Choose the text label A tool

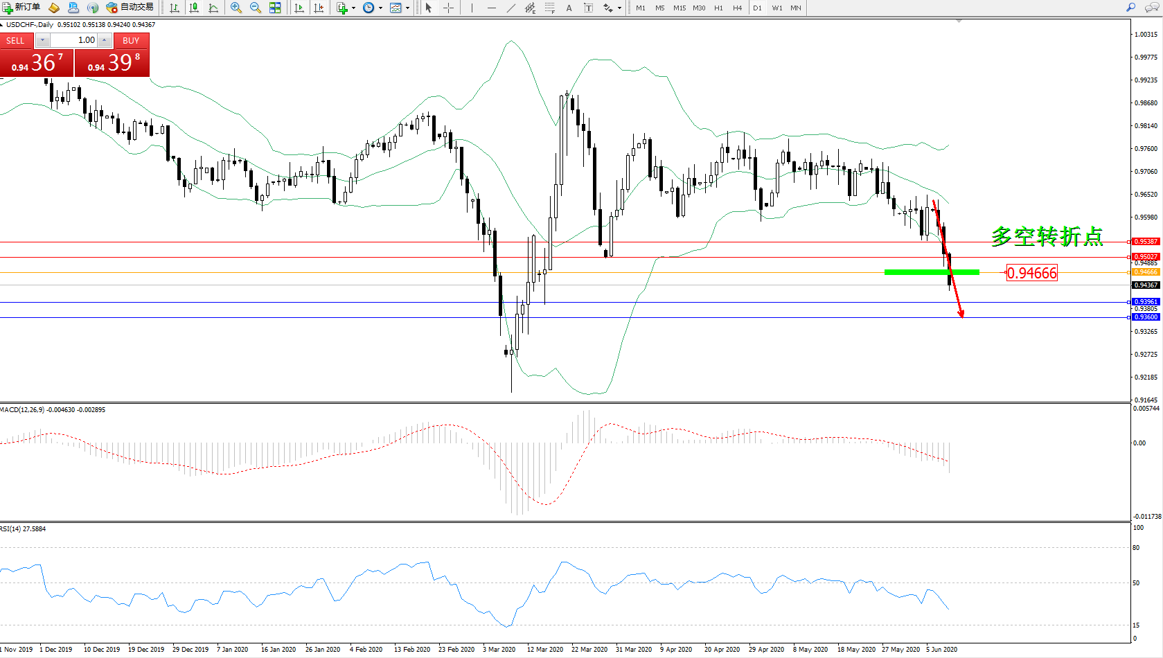(x=569, y=8)
